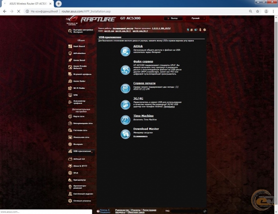The image size is (278, 214).
Task: Click the Выход logout button
Action: coord(173,18)
